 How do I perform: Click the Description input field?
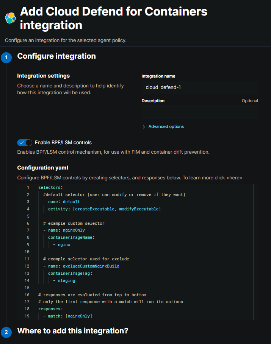coord(200,112)
